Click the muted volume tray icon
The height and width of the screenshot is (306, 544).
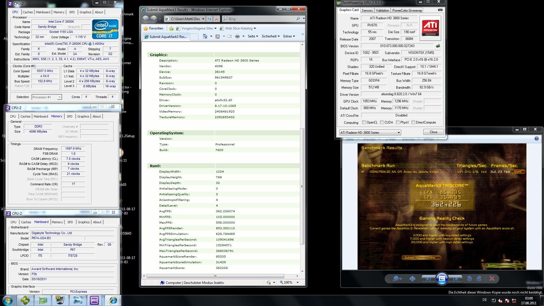pyautogui.click(x=500, y=301)
